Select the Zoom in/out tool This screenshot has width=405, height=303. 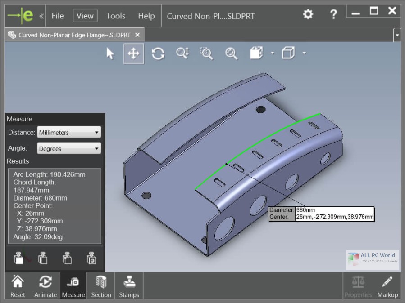pos(182,54)
